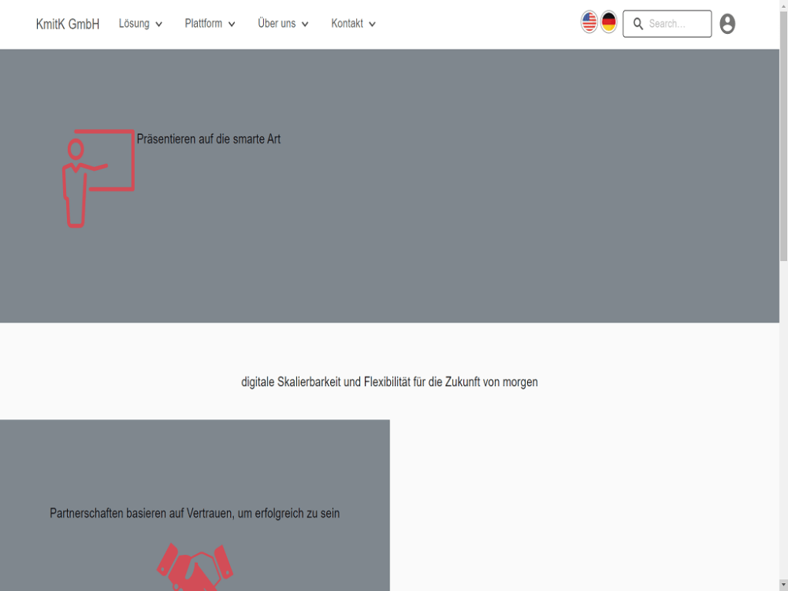Focus the Search input field
Screen dimensions: 788x591
667,24
